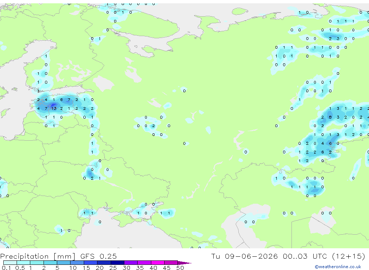This screenshot has height=270, width=369.
Task: Click legend scale label '20'
Action: tap(100, 268)
